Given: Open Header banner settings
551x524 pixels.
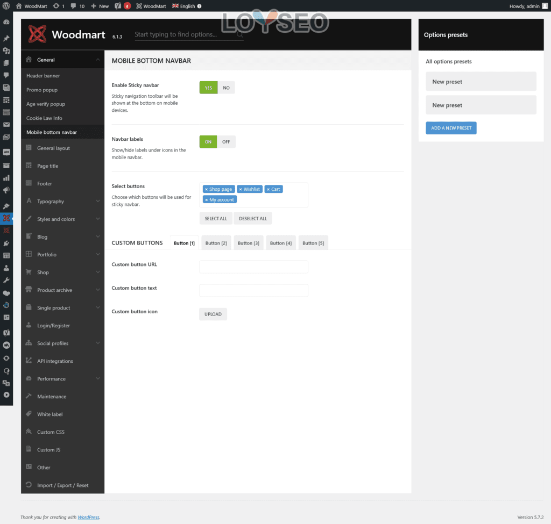Looking at the screenshot, I should point(62,75).
